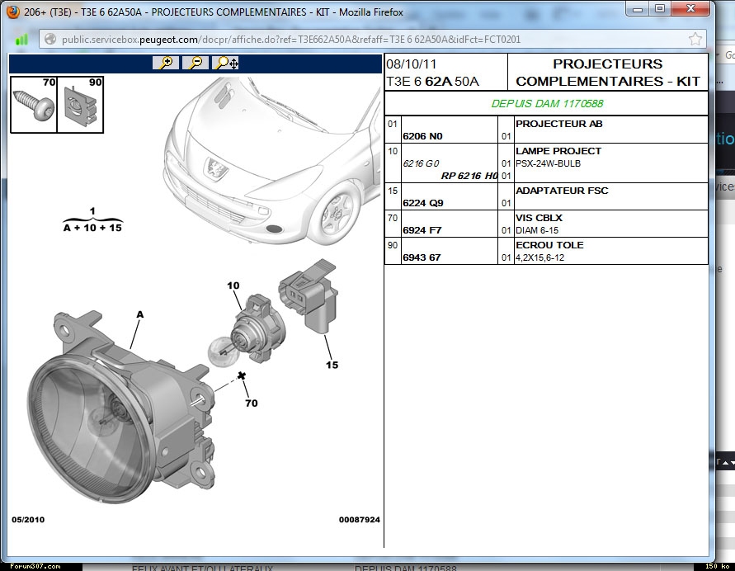Click row index 90 in parts table
The height and width of the screenshot is (571, 735).
click(393, 245)
